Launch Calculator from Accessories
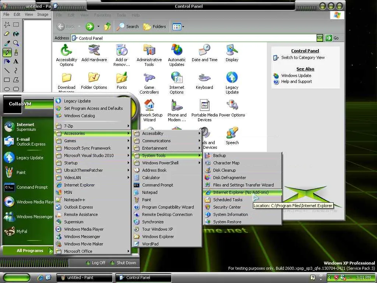The width and height of the screenshot is (377, 283). pyautogui.click(x=167, y=178)
